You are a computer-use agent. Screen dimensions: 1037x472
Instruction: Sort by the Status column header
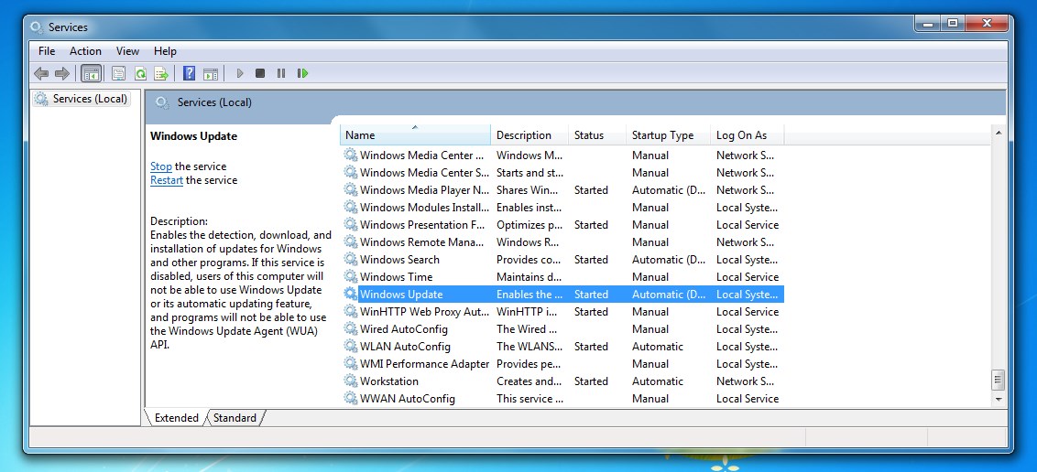point(597,134)
